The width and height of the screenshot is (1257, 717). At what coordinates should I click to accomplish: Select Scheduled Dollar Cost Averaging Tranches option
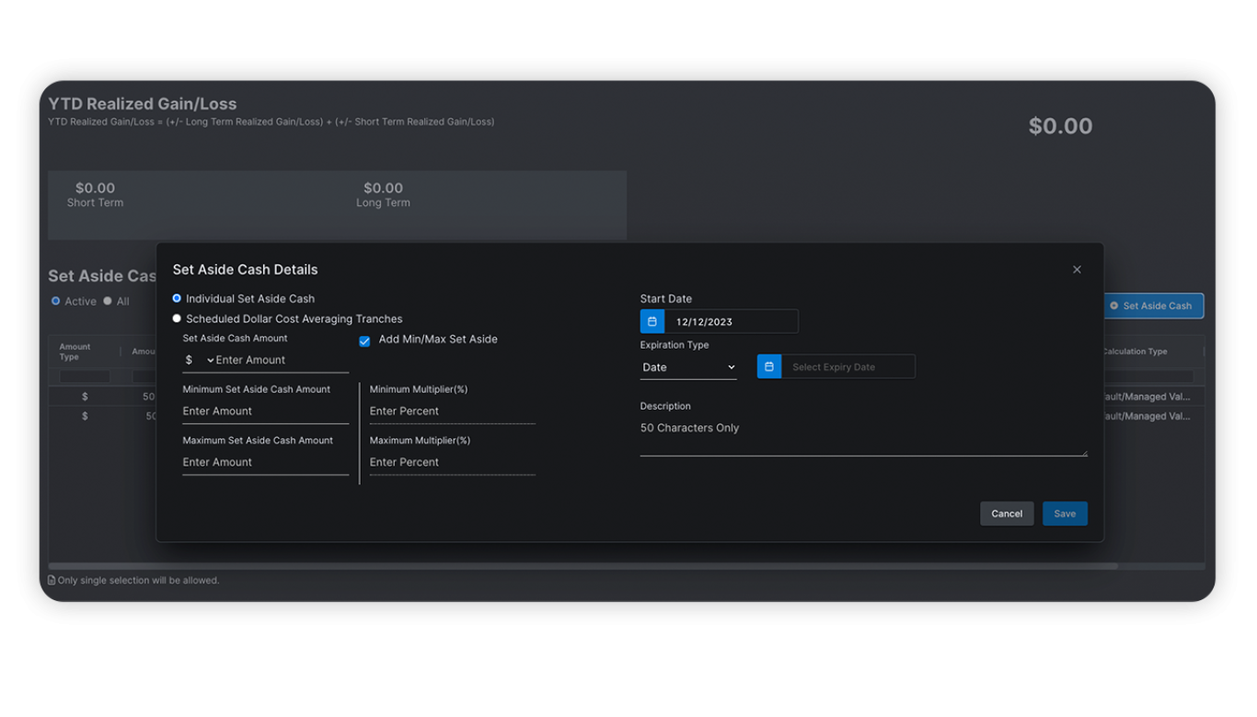point(177,319)
